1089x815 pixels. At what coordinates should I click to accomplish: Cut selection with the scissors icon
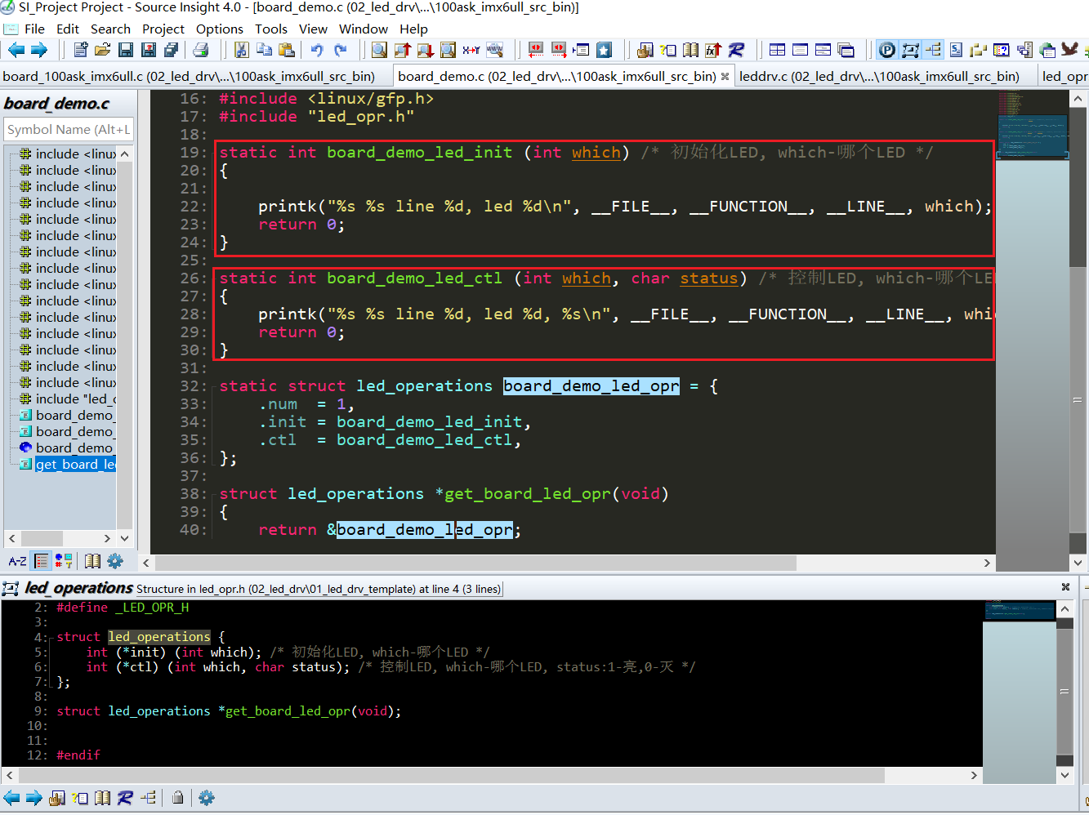tap(241, 50)
